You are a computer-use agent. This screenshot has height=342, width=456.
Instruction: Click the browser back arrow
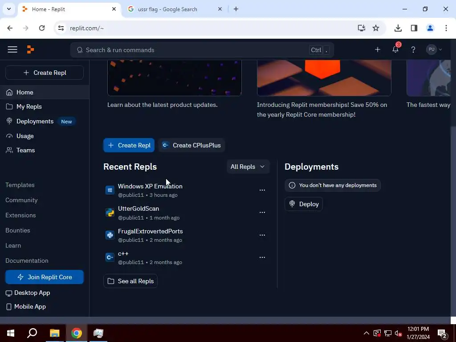click(10, 28)
